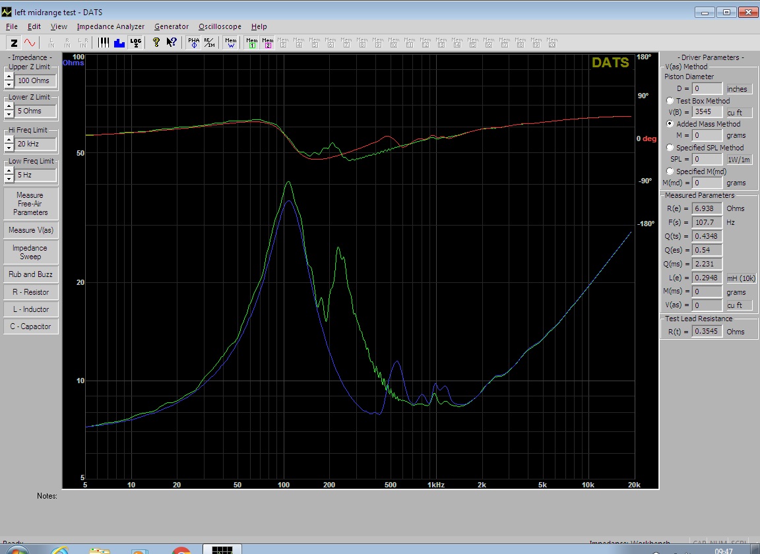
Task: Click the mH (10k) inductance unit button
Action: (x=741, y=278)
